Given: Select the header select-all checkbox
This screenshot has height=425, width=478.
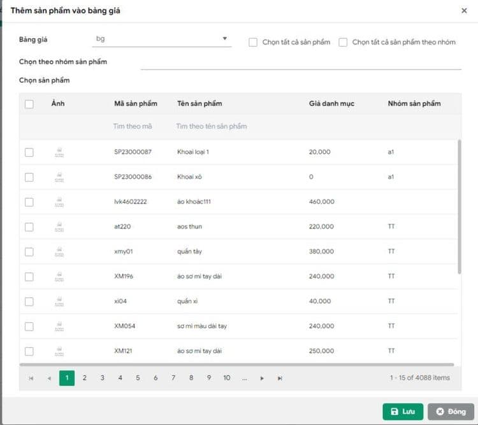Looking at the screenshot, I should [29, 104].
